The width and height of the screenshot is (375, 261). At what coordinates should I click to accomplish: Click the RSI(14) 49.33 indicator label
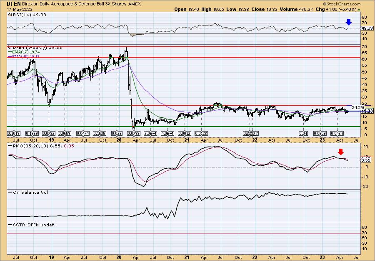(x=27, y=15)
